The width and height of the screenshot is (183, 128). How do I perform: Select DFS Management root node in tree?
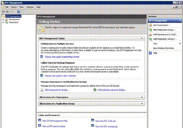(13, 16)
